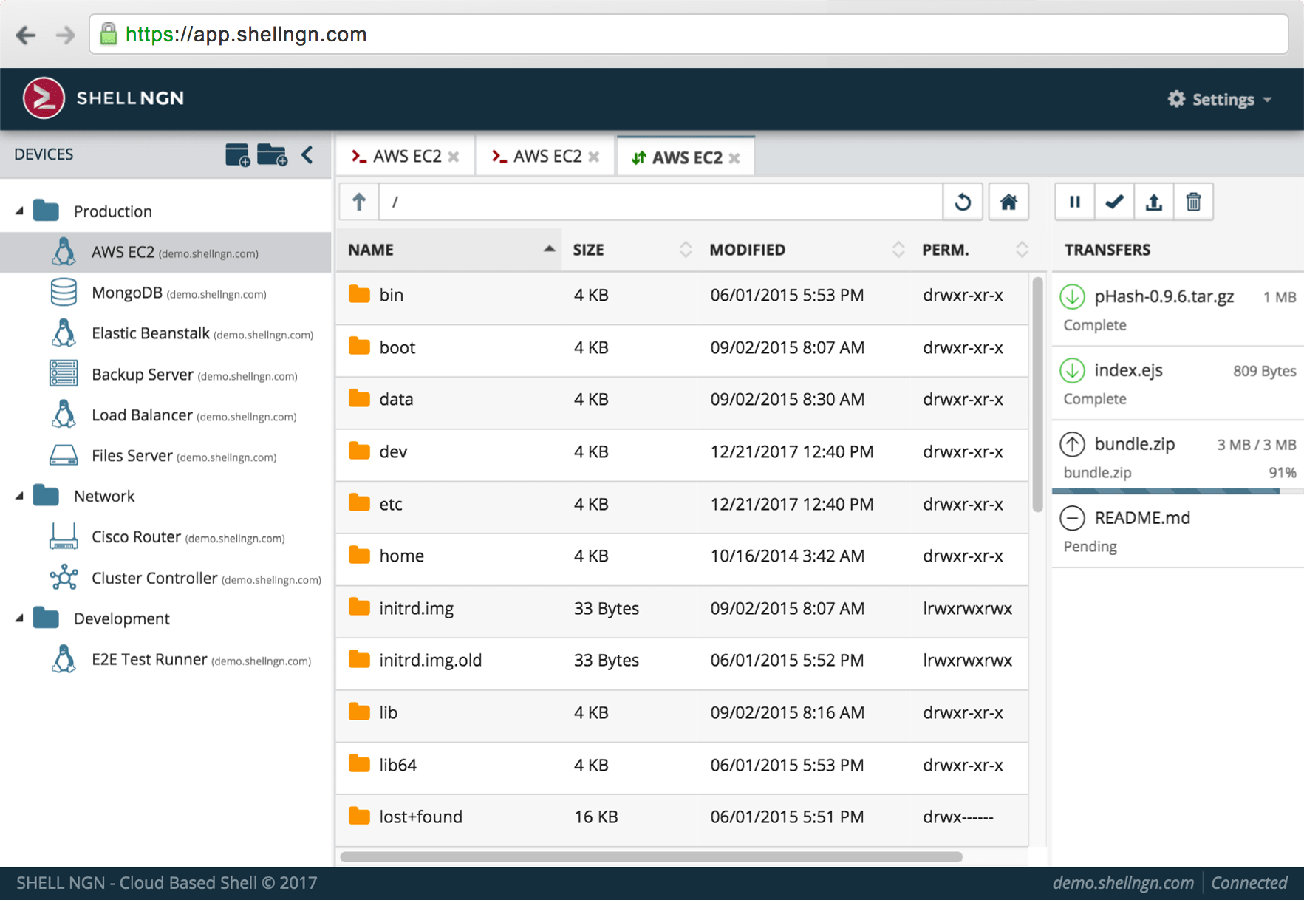Screen dimensions: 1304x900
Task: Click the bundle.zip upload icon
Action: [1072, 444]
